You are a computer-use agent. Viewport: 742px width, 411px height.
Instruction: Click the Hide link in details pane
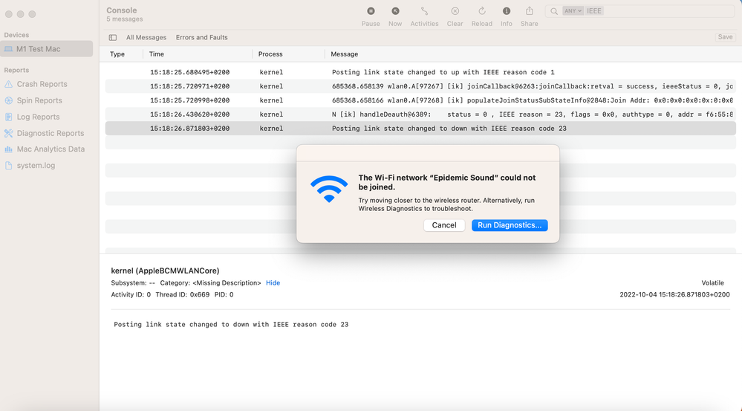273,283
